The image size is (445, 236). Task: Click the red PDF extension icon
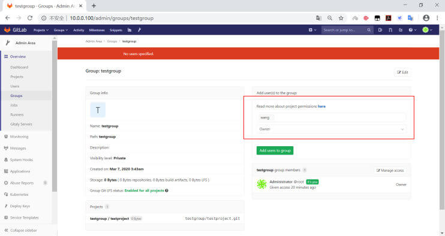[x=388, y=18]
